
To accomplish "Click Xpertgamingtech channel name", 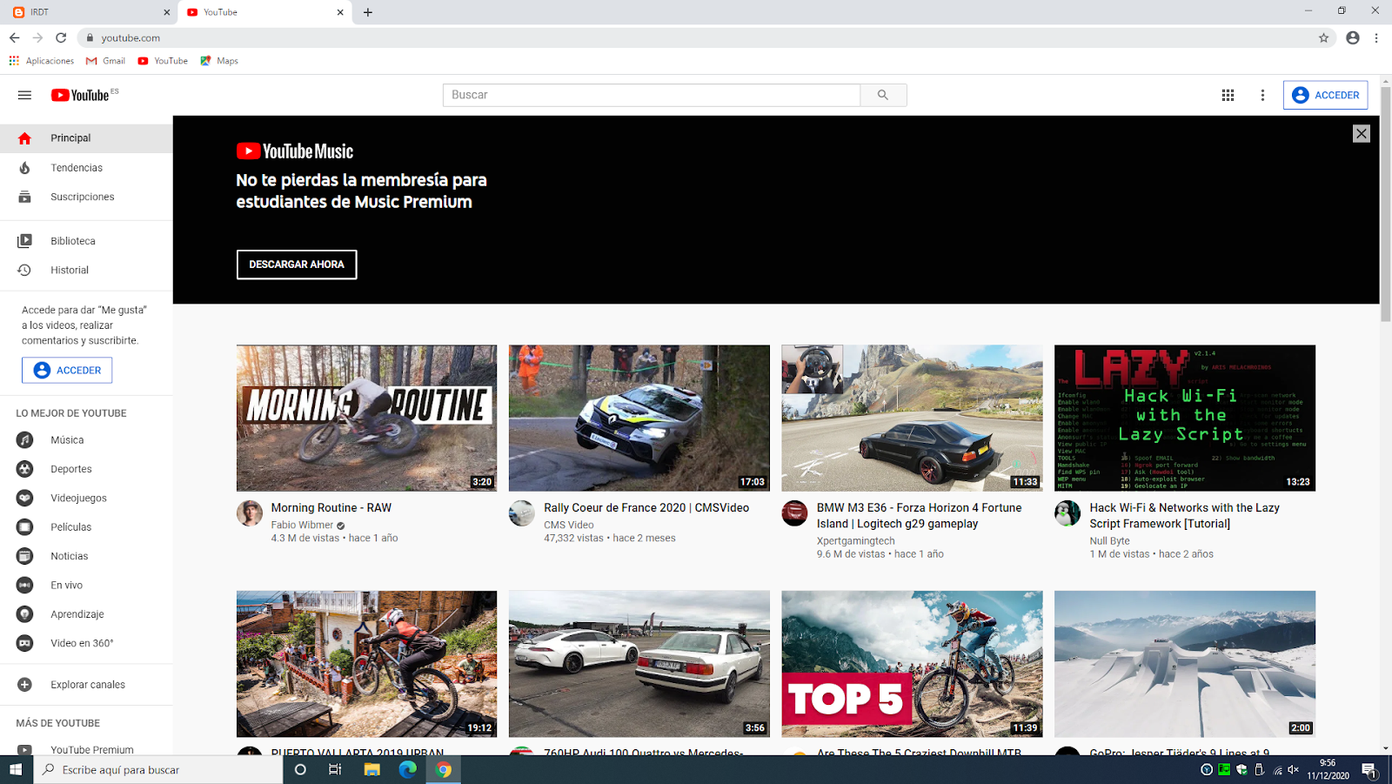I will coord(855,541).
